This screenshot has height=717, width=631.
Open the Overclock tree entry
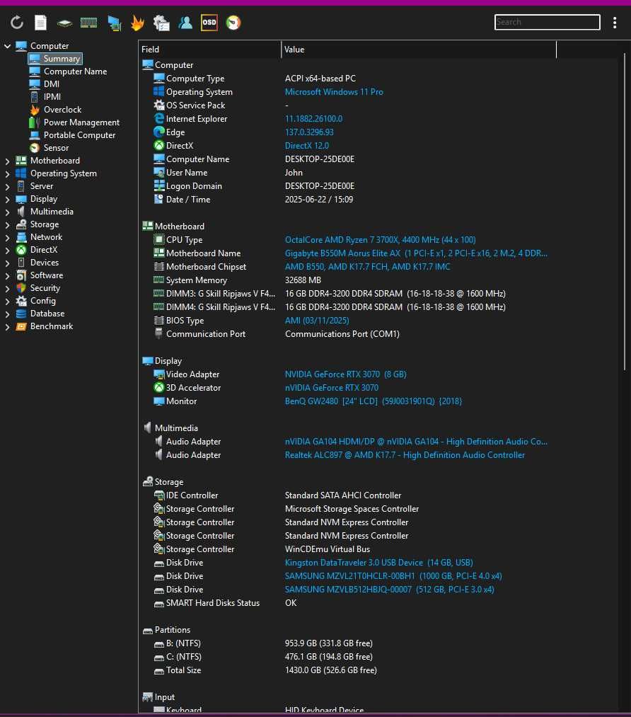coord(55,110)
